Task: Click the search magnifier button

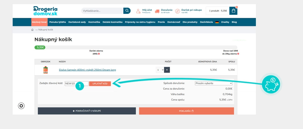Action: [127, 11]
